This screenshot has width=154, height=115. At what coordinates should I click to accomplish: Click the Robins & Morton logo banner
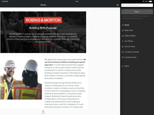(x=43, y=20)
